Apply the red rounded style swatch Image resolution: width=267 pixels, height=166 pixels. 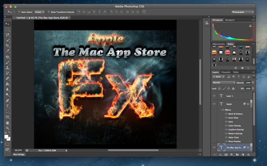pyautogui.click(x=228, y=52)
